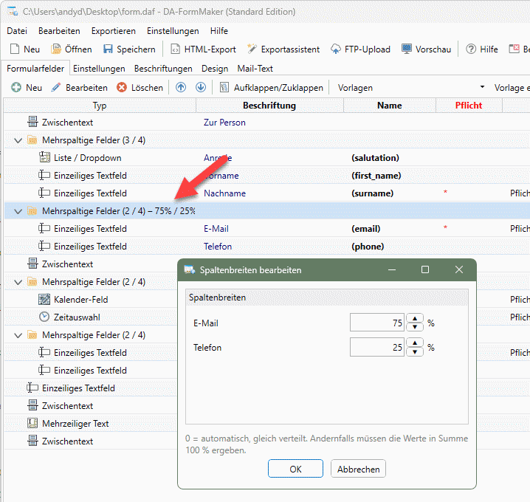530x502 pixels.
Task: Open the Bearbeiten menu
Action: (x=59, y=31)
